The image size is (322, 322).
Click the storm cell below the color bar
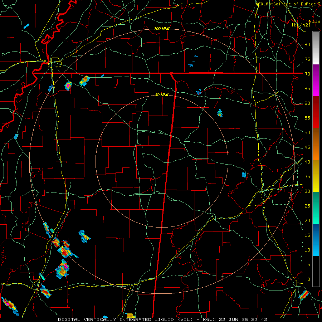coord(304,295)
